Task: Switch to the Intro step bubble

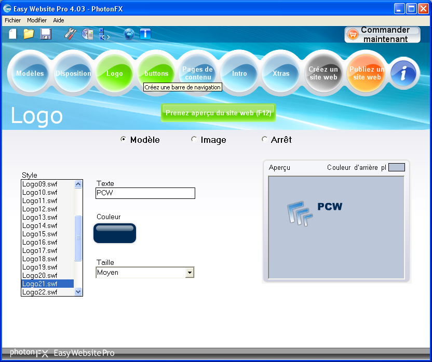Action: (x=239, y=73)
